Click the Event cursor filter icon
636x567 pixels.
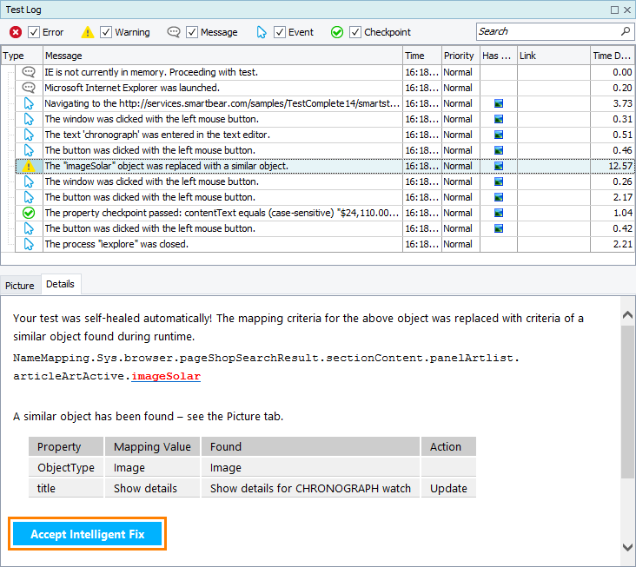click(x=261, y=32)
